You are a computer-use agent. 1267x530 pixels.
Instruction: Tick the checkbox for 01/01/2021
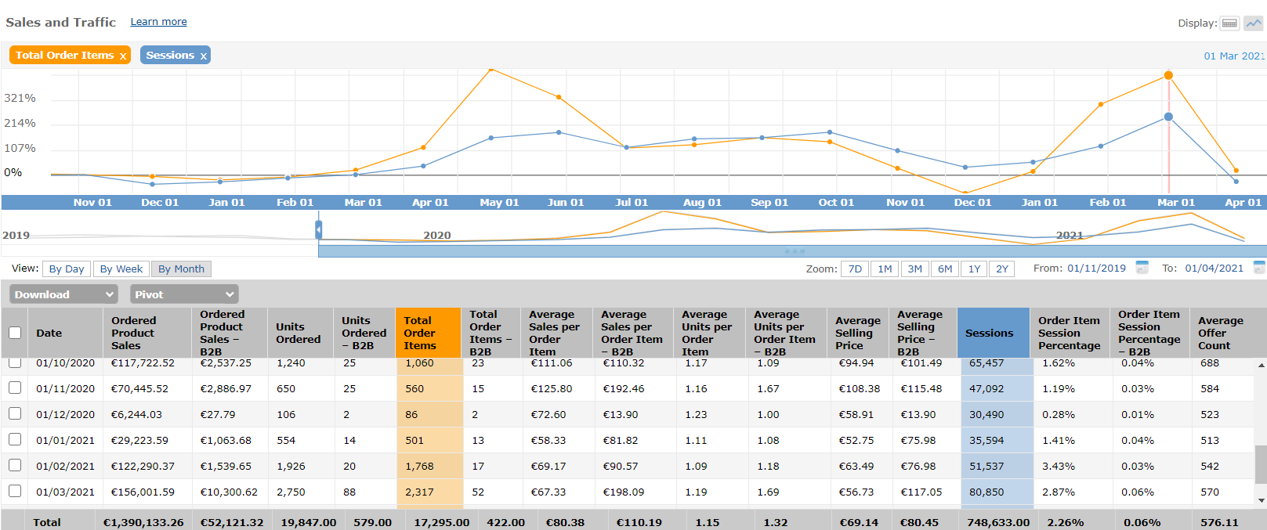coord(15,440)
